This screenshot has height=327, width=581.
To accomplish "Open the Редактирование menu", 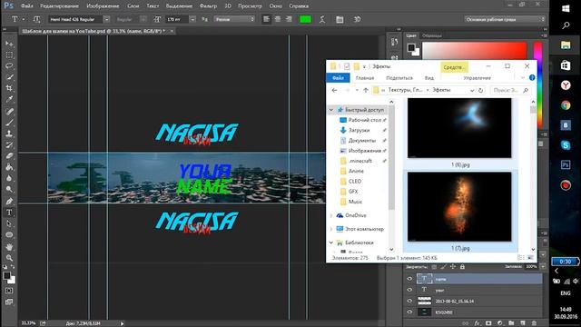I will (59, 6).
